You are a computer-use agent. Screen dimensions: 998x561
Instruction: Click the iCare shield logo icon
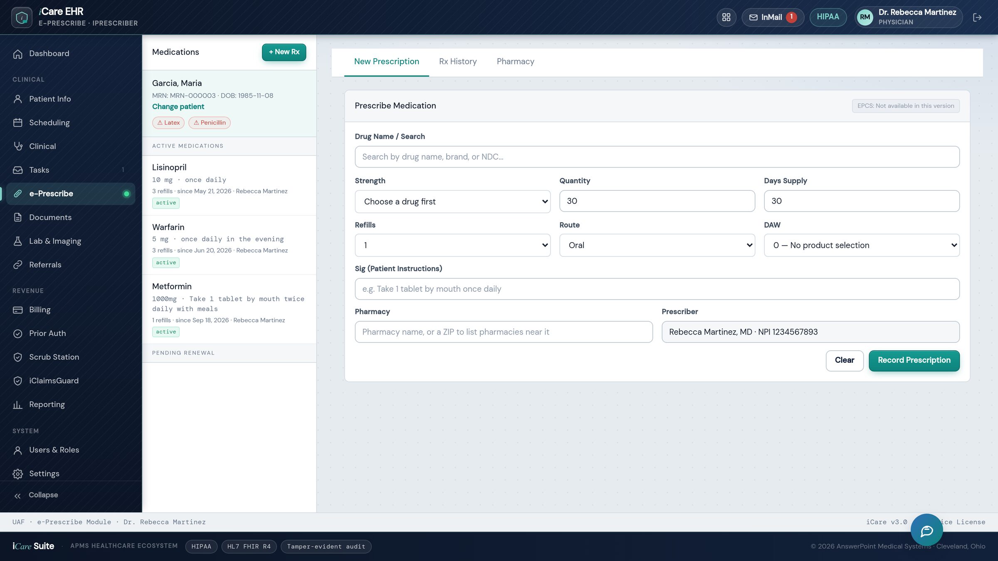(x=22, y=17)
